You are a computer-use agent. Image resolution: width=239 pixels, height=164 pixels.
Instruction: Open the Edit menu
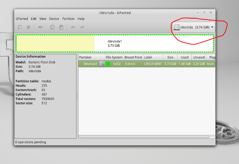click(34, 19)
